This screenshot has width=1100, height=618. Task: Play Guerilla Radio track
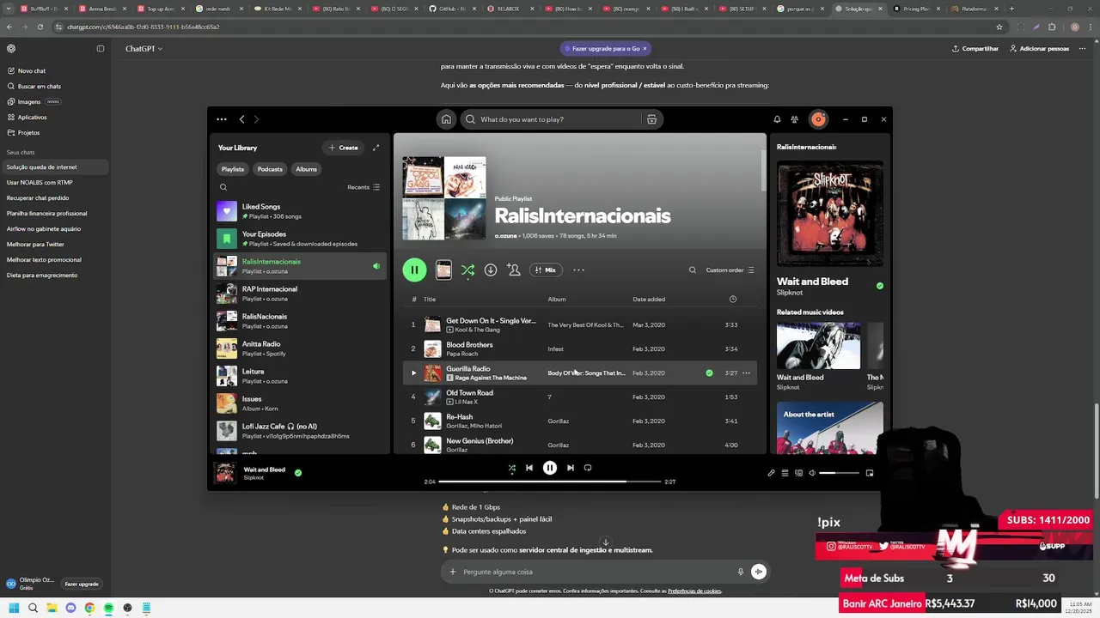[x=413, y=373]
